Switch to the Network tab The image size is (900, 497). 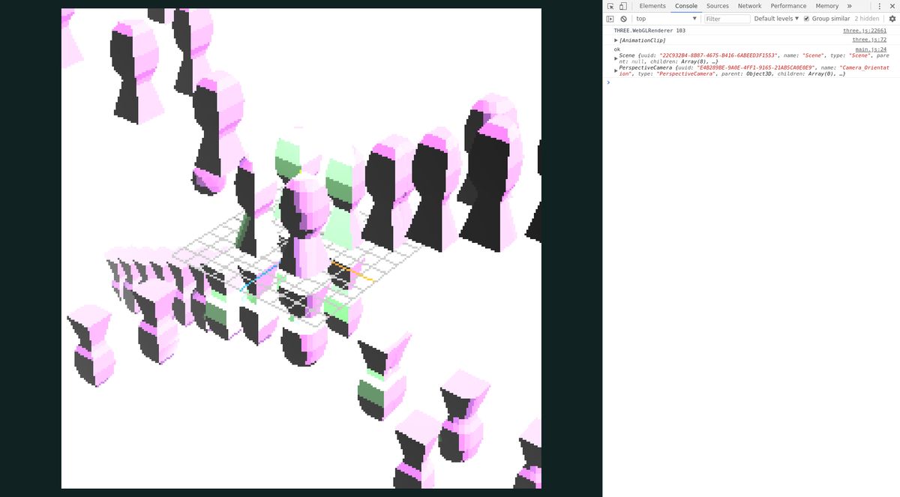click(x=749, y=6)
